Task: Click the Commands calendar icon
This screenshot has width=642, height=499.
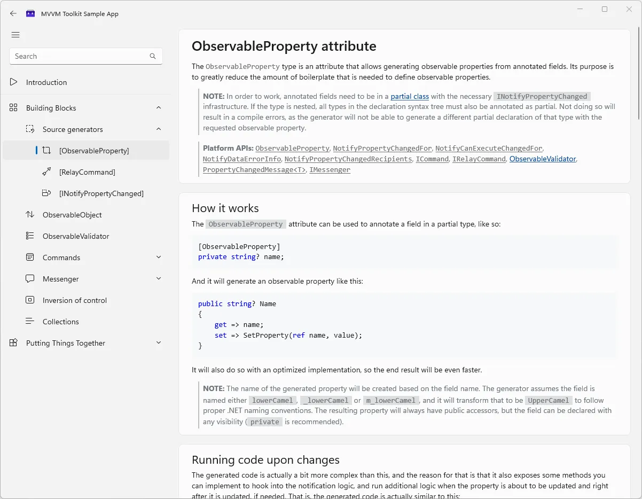Action: click(30, 258)
